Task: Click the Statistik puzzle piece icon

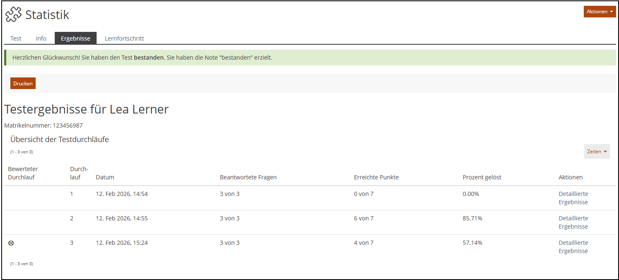Action: pos(13,15)
